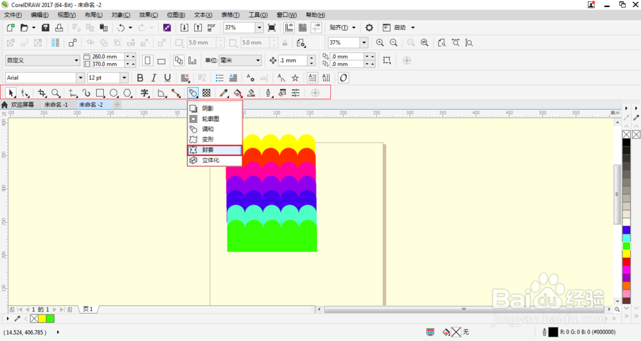
Task: Select the Polygon tool
Action: (x=128, y=93)
